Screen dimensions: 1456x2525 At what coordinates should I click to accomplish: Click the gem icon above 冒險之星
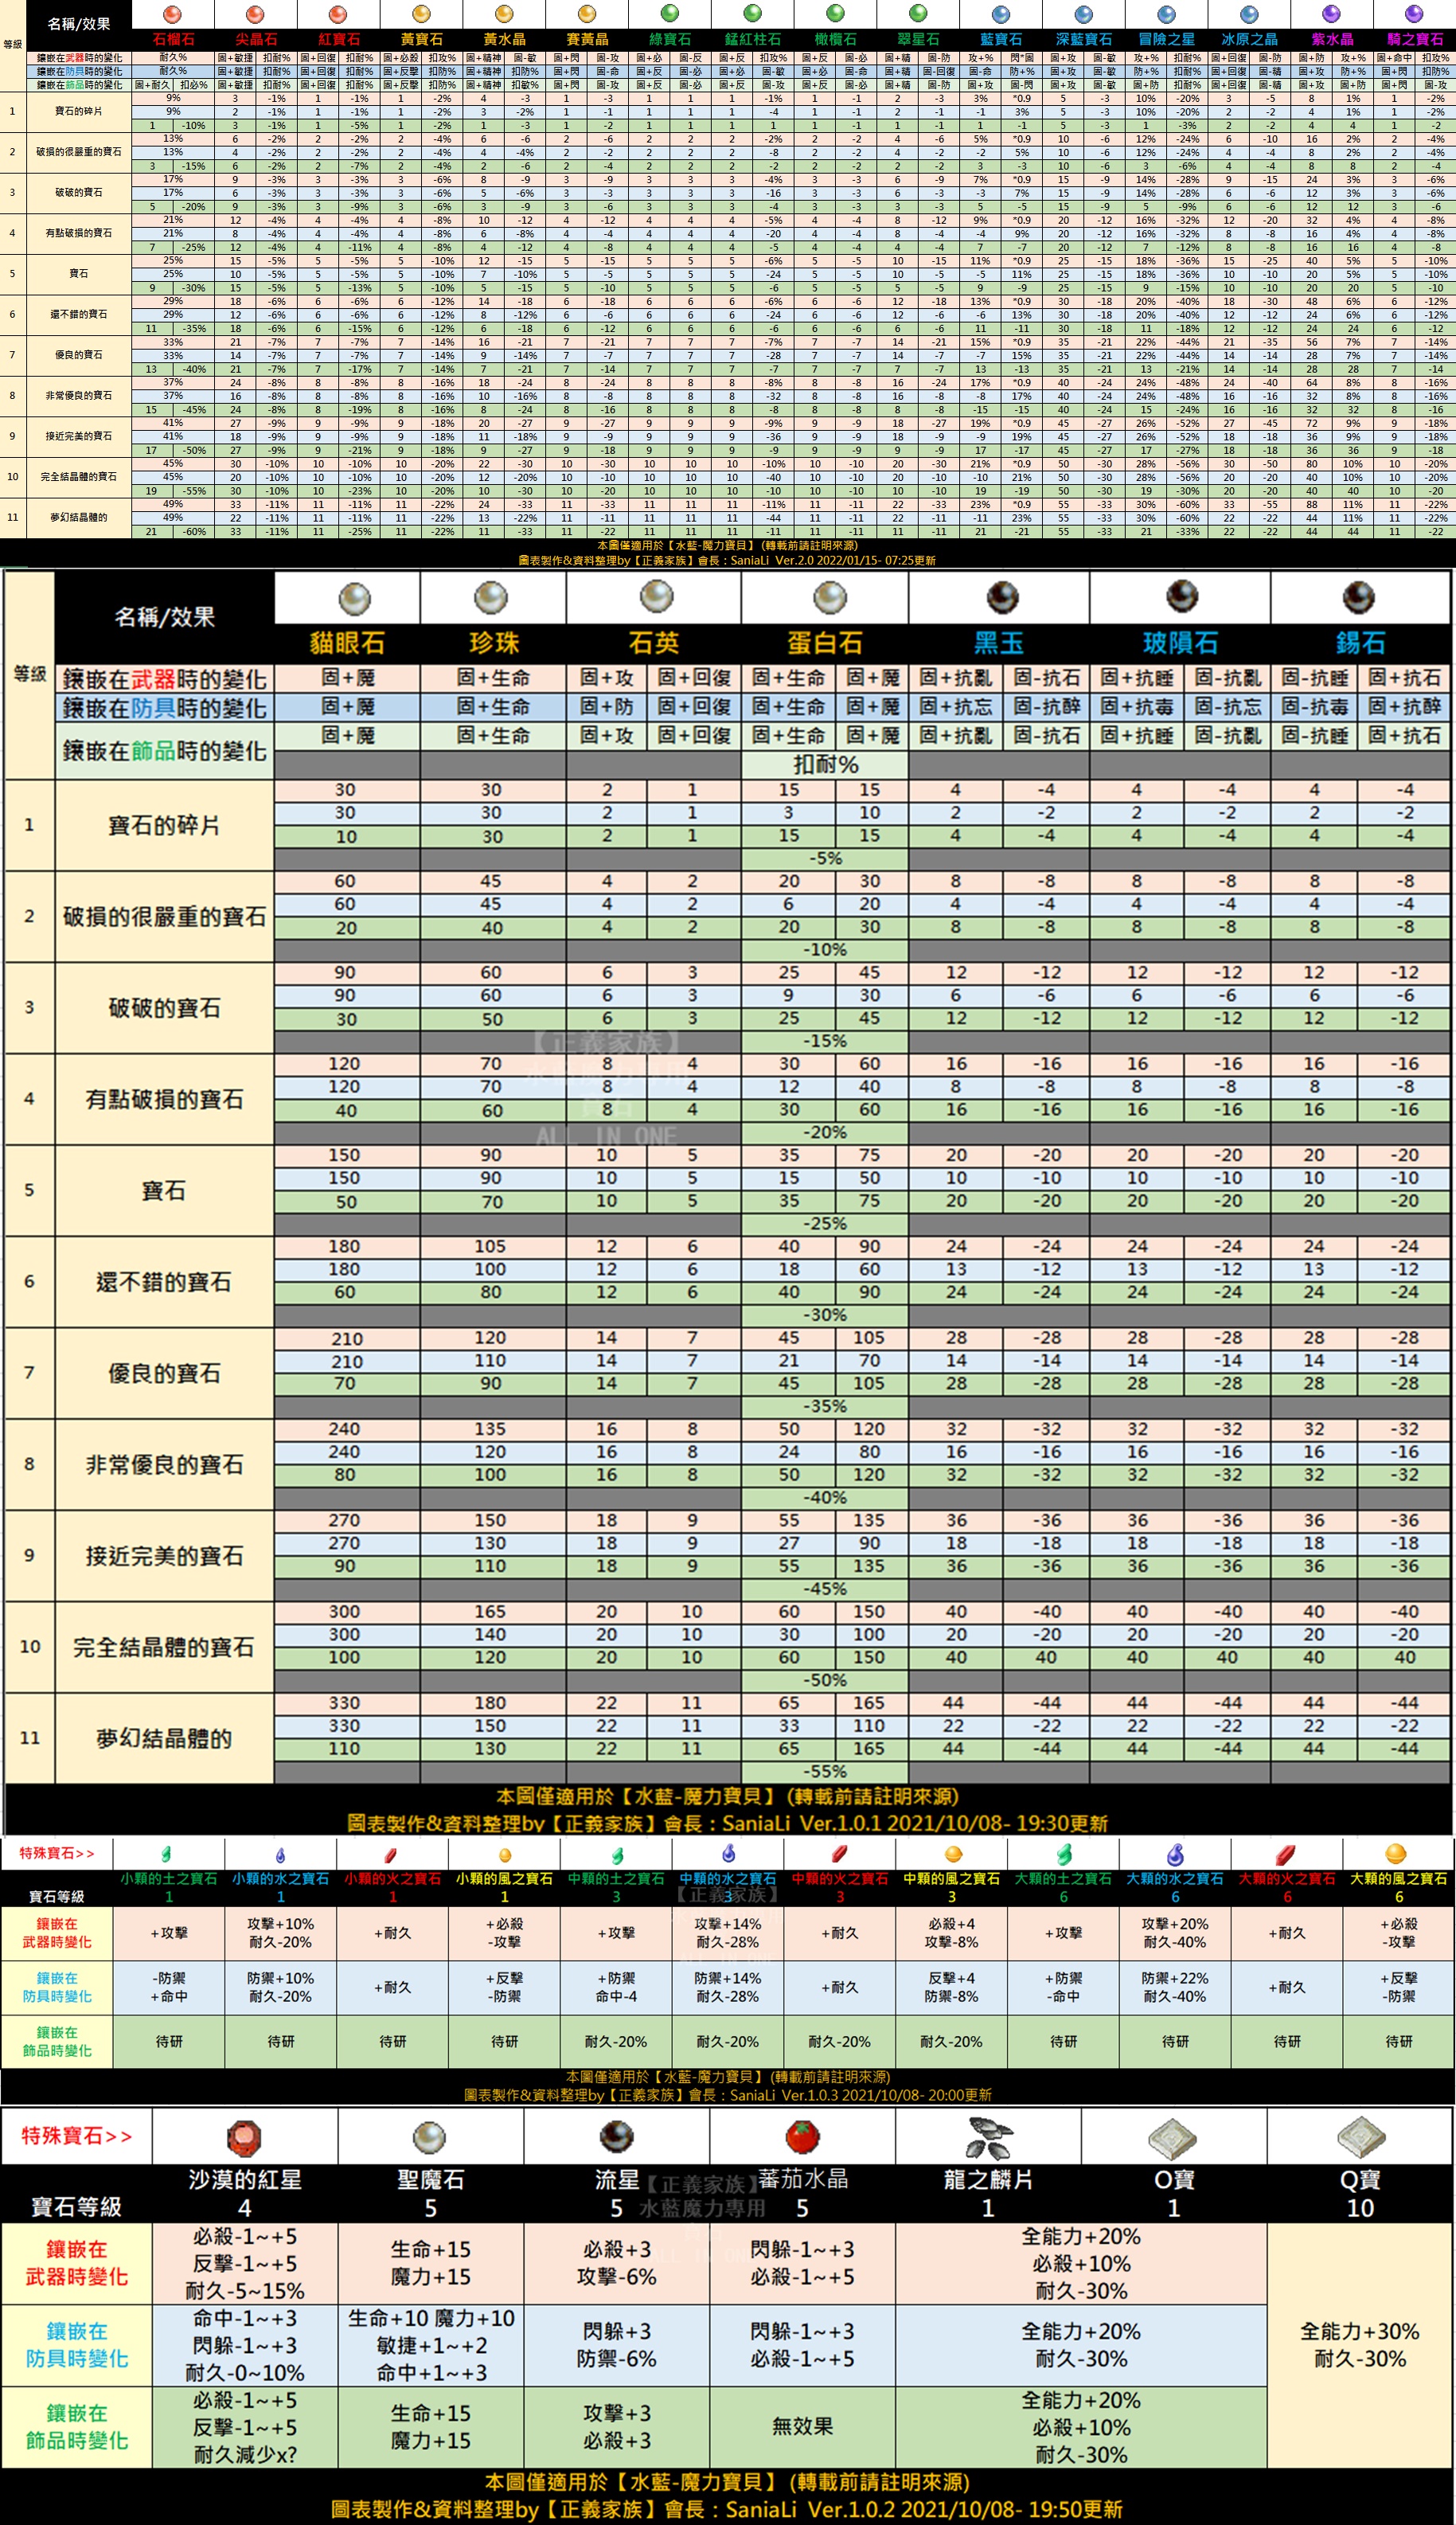pos(1166,14)
